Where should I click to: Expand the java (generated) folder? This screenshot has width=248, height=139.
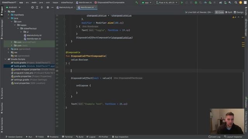pos(9,49)
